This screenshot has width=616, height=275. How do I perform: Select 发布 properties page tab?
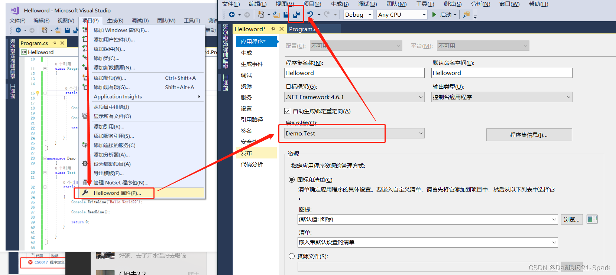tap(256, 153)
